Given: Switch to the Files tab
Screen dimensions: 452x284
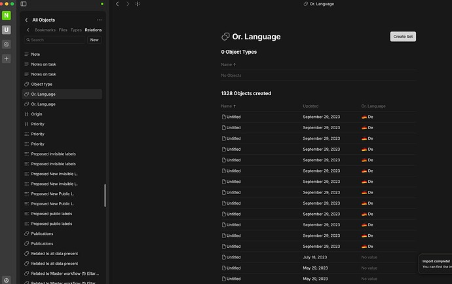Looking at the screenshot, I should point(63,30).
